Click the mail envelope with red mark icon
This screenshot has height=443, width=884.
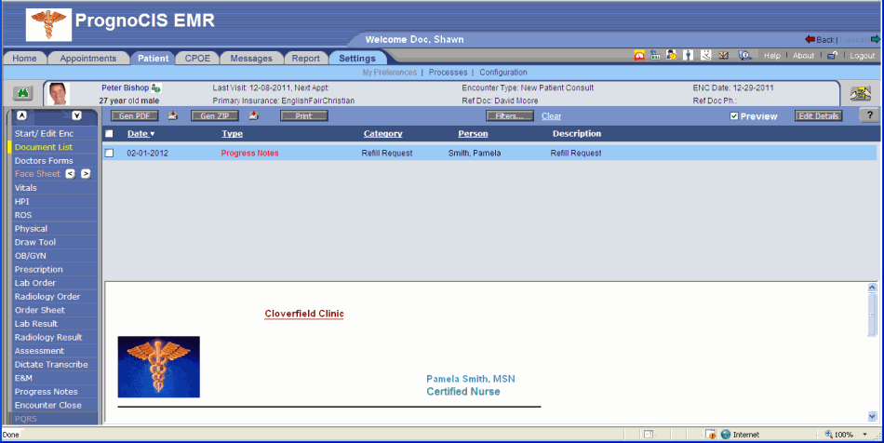click(723, 55)
